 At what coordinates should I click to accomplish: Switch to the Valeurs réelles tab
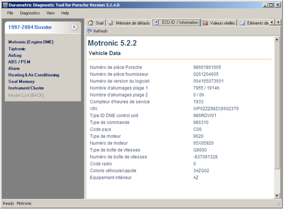(x=219, y=23)
